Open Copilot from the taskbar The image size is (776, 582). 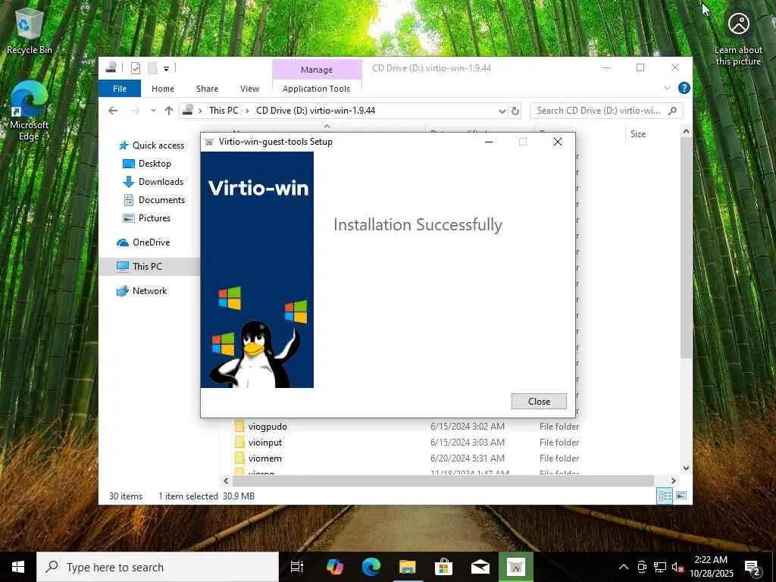[334, 567]
